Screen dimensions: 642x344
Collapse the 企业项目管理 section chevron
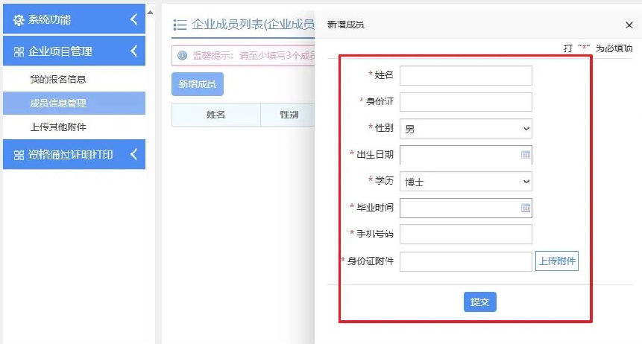(x=133, y=51)
